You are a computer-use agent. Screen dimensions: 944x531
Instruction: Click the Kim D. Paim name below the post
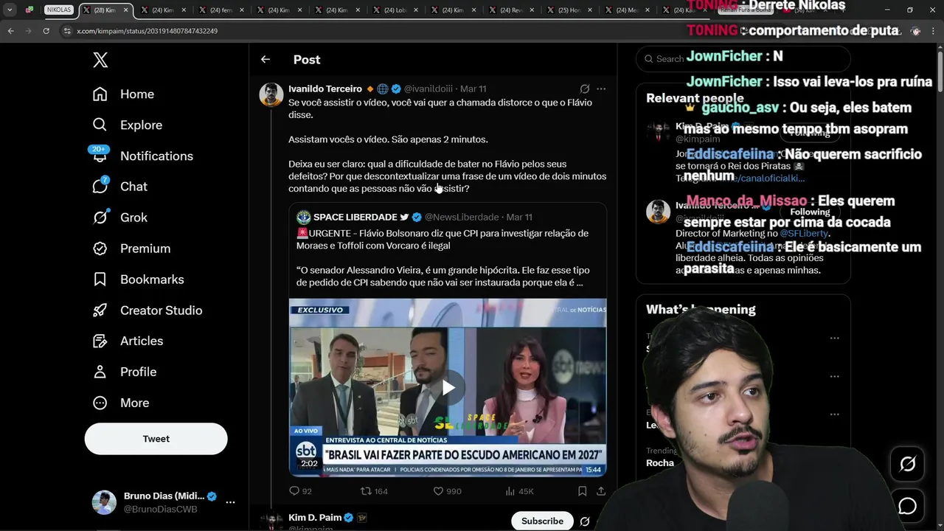coord(315,518)
